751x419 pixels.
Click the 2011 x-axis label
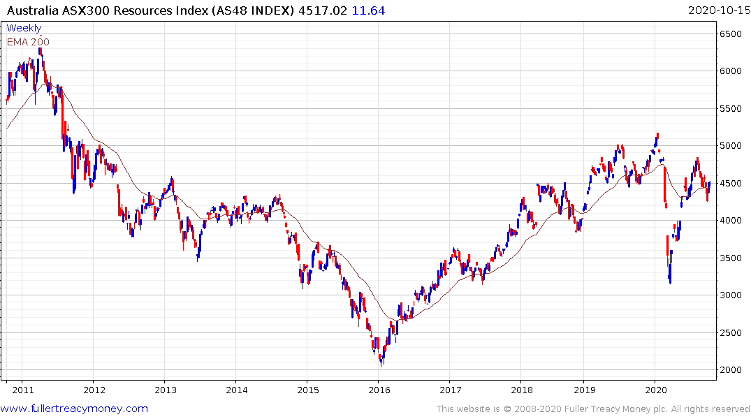[x=23, y=390]
